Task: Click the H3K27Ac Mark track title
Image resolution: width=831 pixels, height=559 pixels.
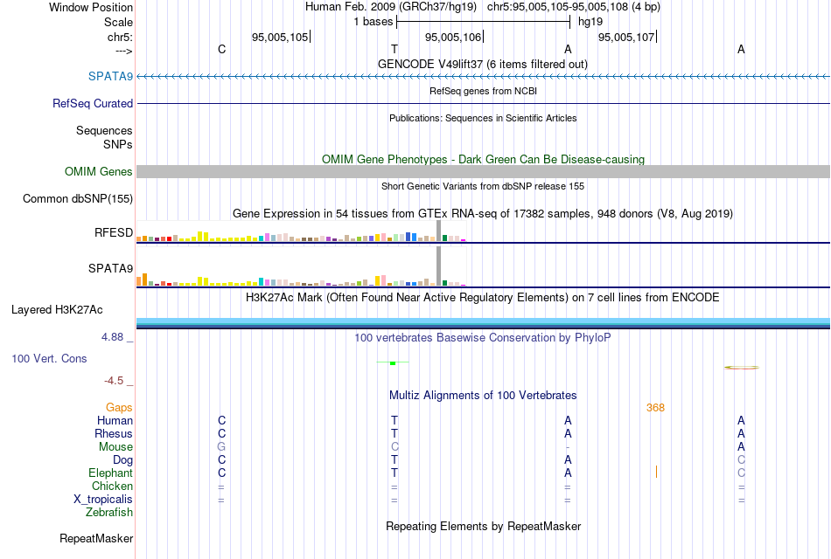Action: (483, 298)
